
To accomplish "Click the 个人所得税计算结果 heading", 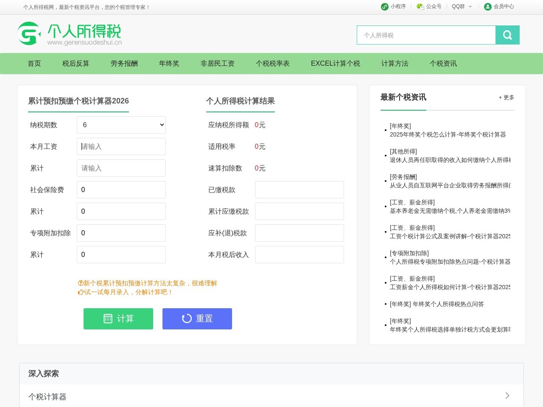I will tap(241, 101).
